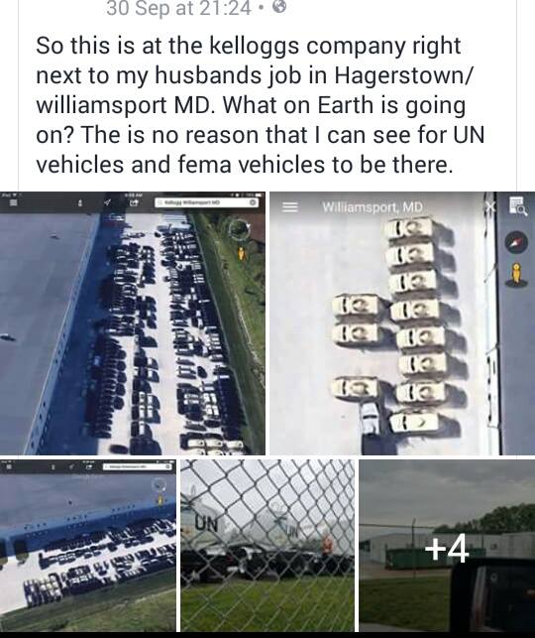Tap the location arrow icon in left map toolbar

click(x=107, y=202)
